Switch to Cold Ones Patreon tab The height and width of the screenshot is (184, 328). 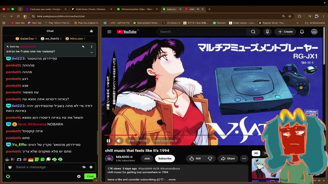click(91, 9)
